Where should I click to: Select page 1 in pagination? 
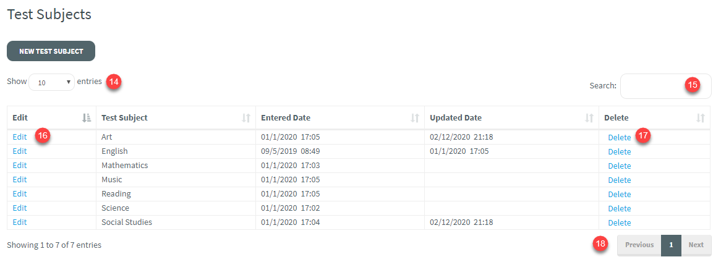click(671, 245)
